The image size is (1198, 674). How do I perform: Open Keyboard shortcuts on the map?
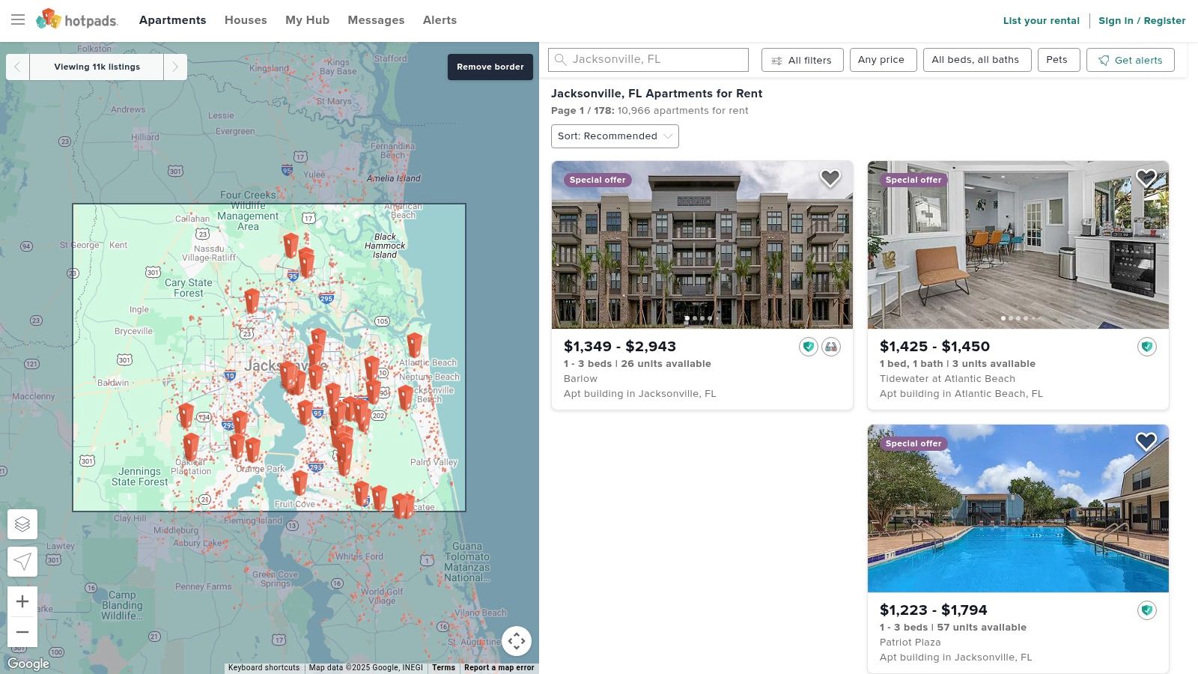pos(264,667)
